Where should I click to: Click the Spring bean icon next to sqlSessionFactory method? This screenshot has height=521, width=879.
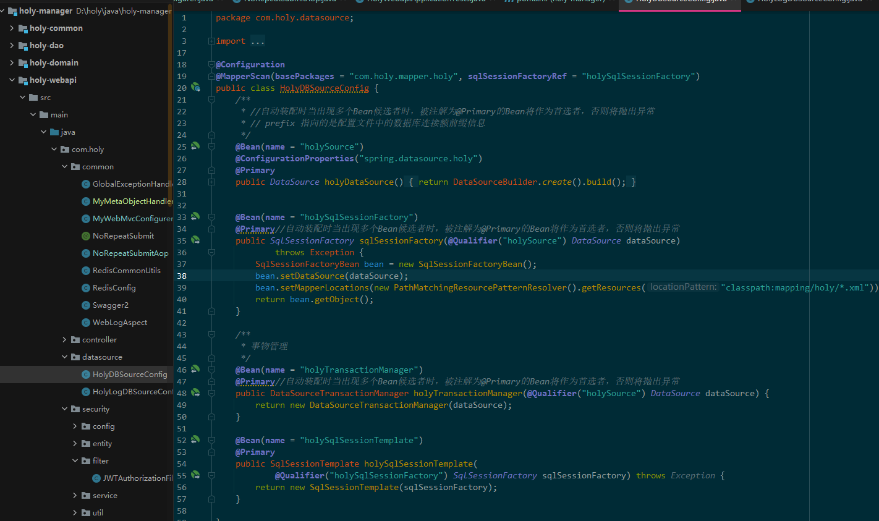[x=196, y=240]
